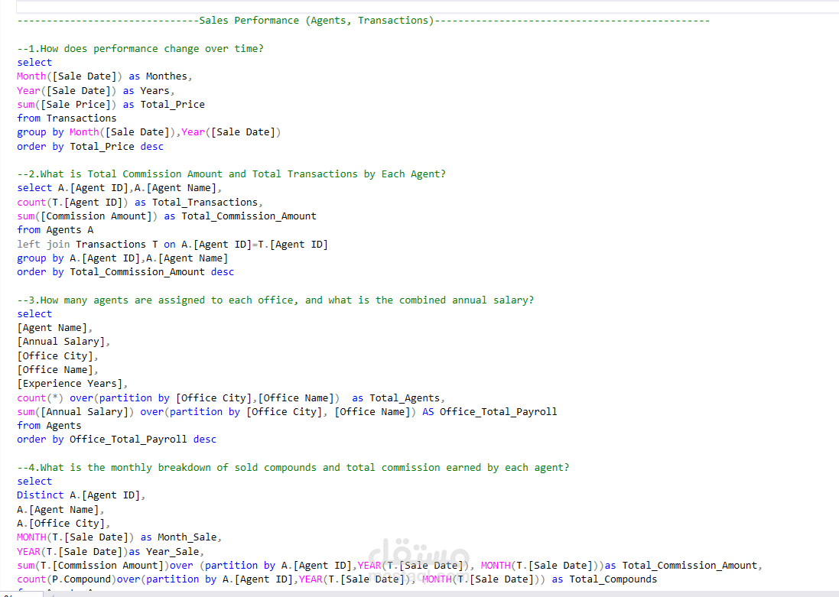Image resolution: width=839 pixels, height=597 pixels.
Task: Click the '[Office Name],' column line in query 3
Action: point(57,370)
